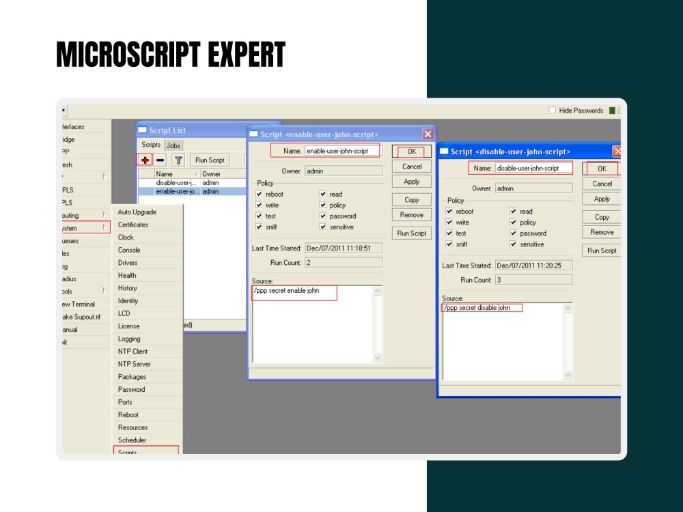Switch to the Jobs tab
683x512 pixels.
(x=173, y=145)
